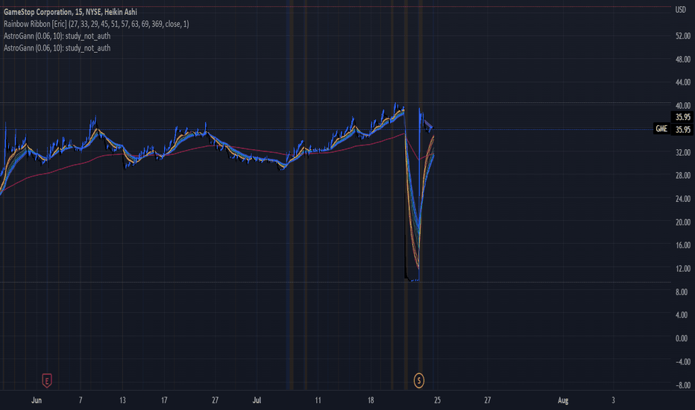The height and width of the screenshot is (410, 695).
Task: Click the current price 35.95 tag beside GME
Action: click(x=682, y=130)
